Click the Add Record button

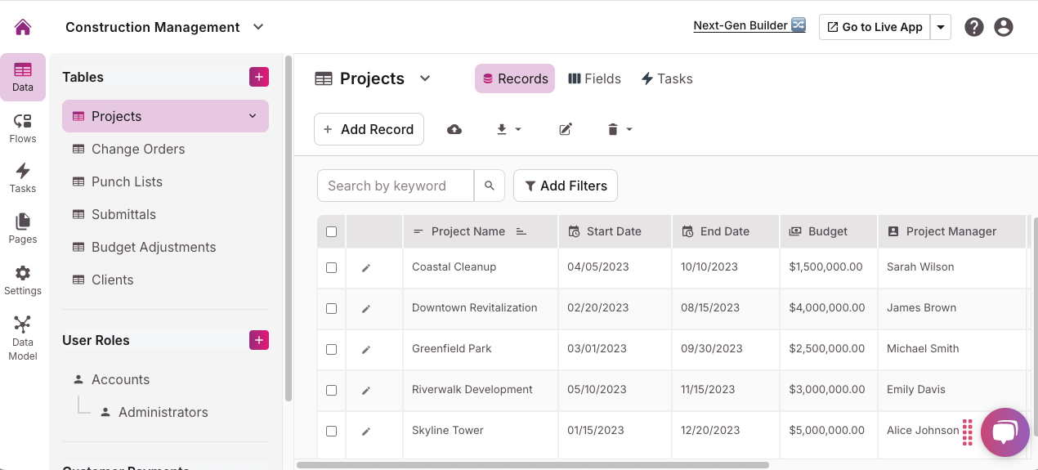[x=369, y=129]
